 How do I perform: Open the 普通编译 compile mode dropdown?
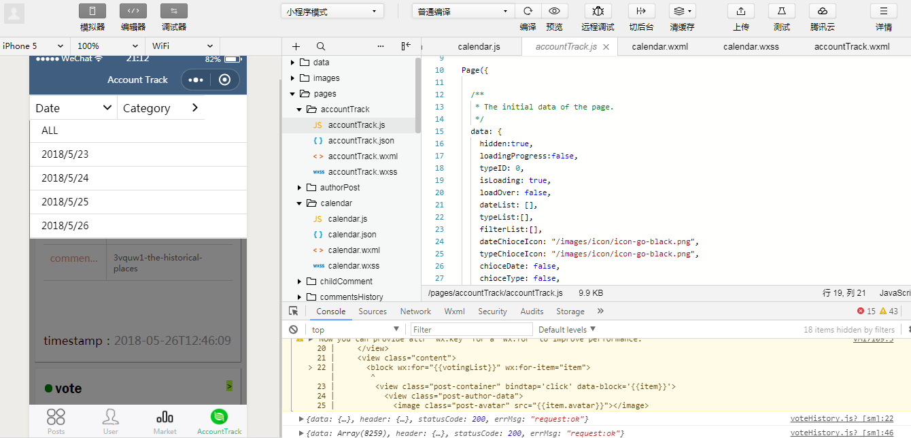pos(463,12)
